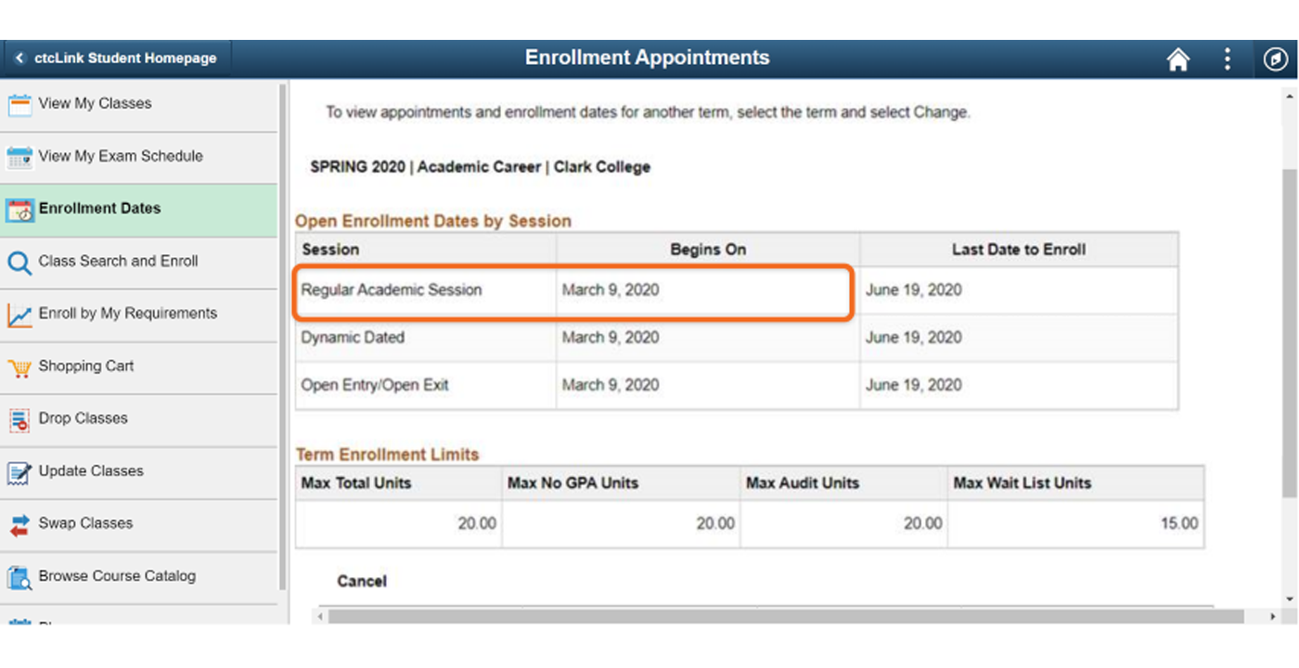The height and width of the screenshot is (668, 1299).
Task: Click the Shopping Cart icon
Action: 19,368
